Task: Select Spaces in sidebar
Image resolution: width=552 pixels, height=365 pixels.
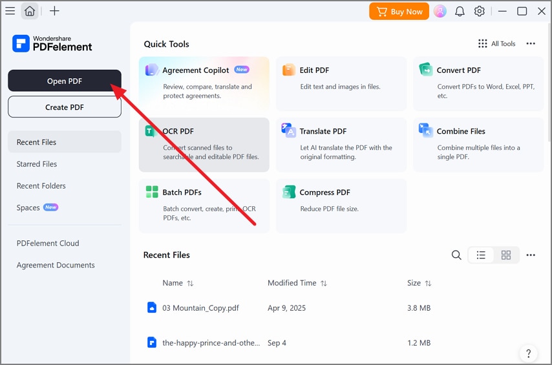Action: click(65, 207)
